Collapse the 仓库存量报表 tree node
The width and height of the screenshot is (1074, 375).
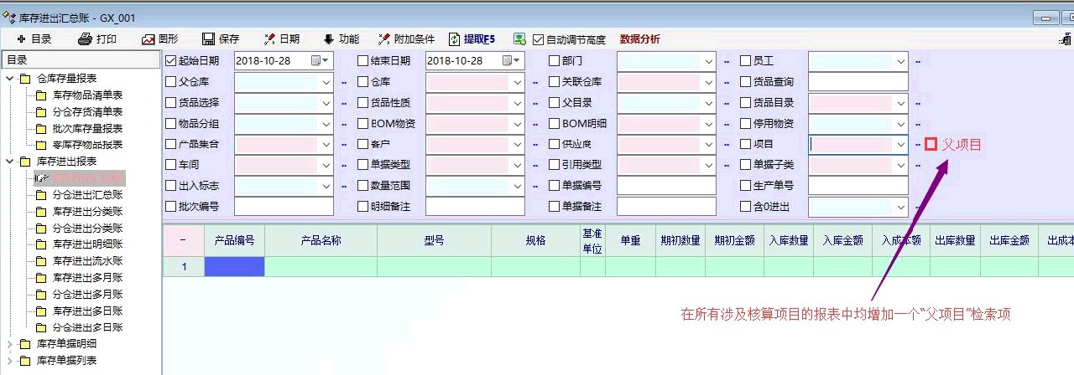[x=10, y=79]
